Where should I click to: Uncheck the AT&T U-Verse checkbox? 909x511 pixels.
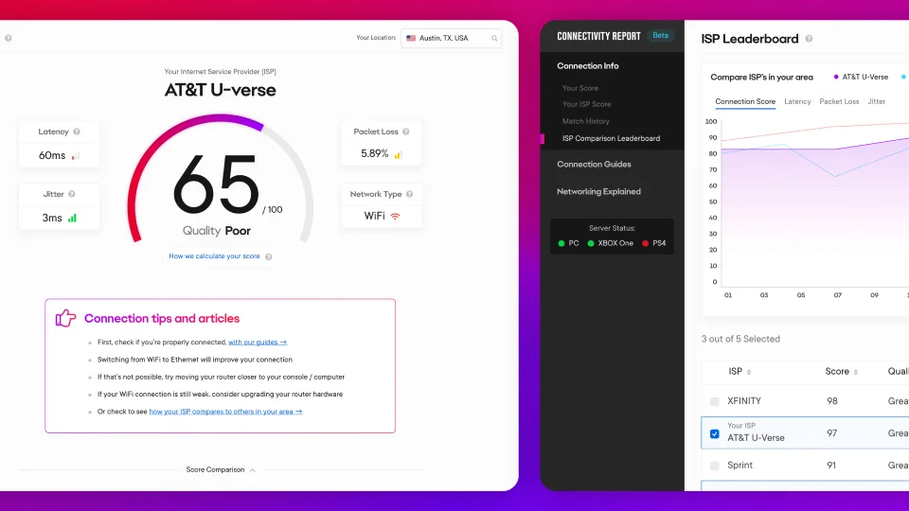[x=715, y=434]
